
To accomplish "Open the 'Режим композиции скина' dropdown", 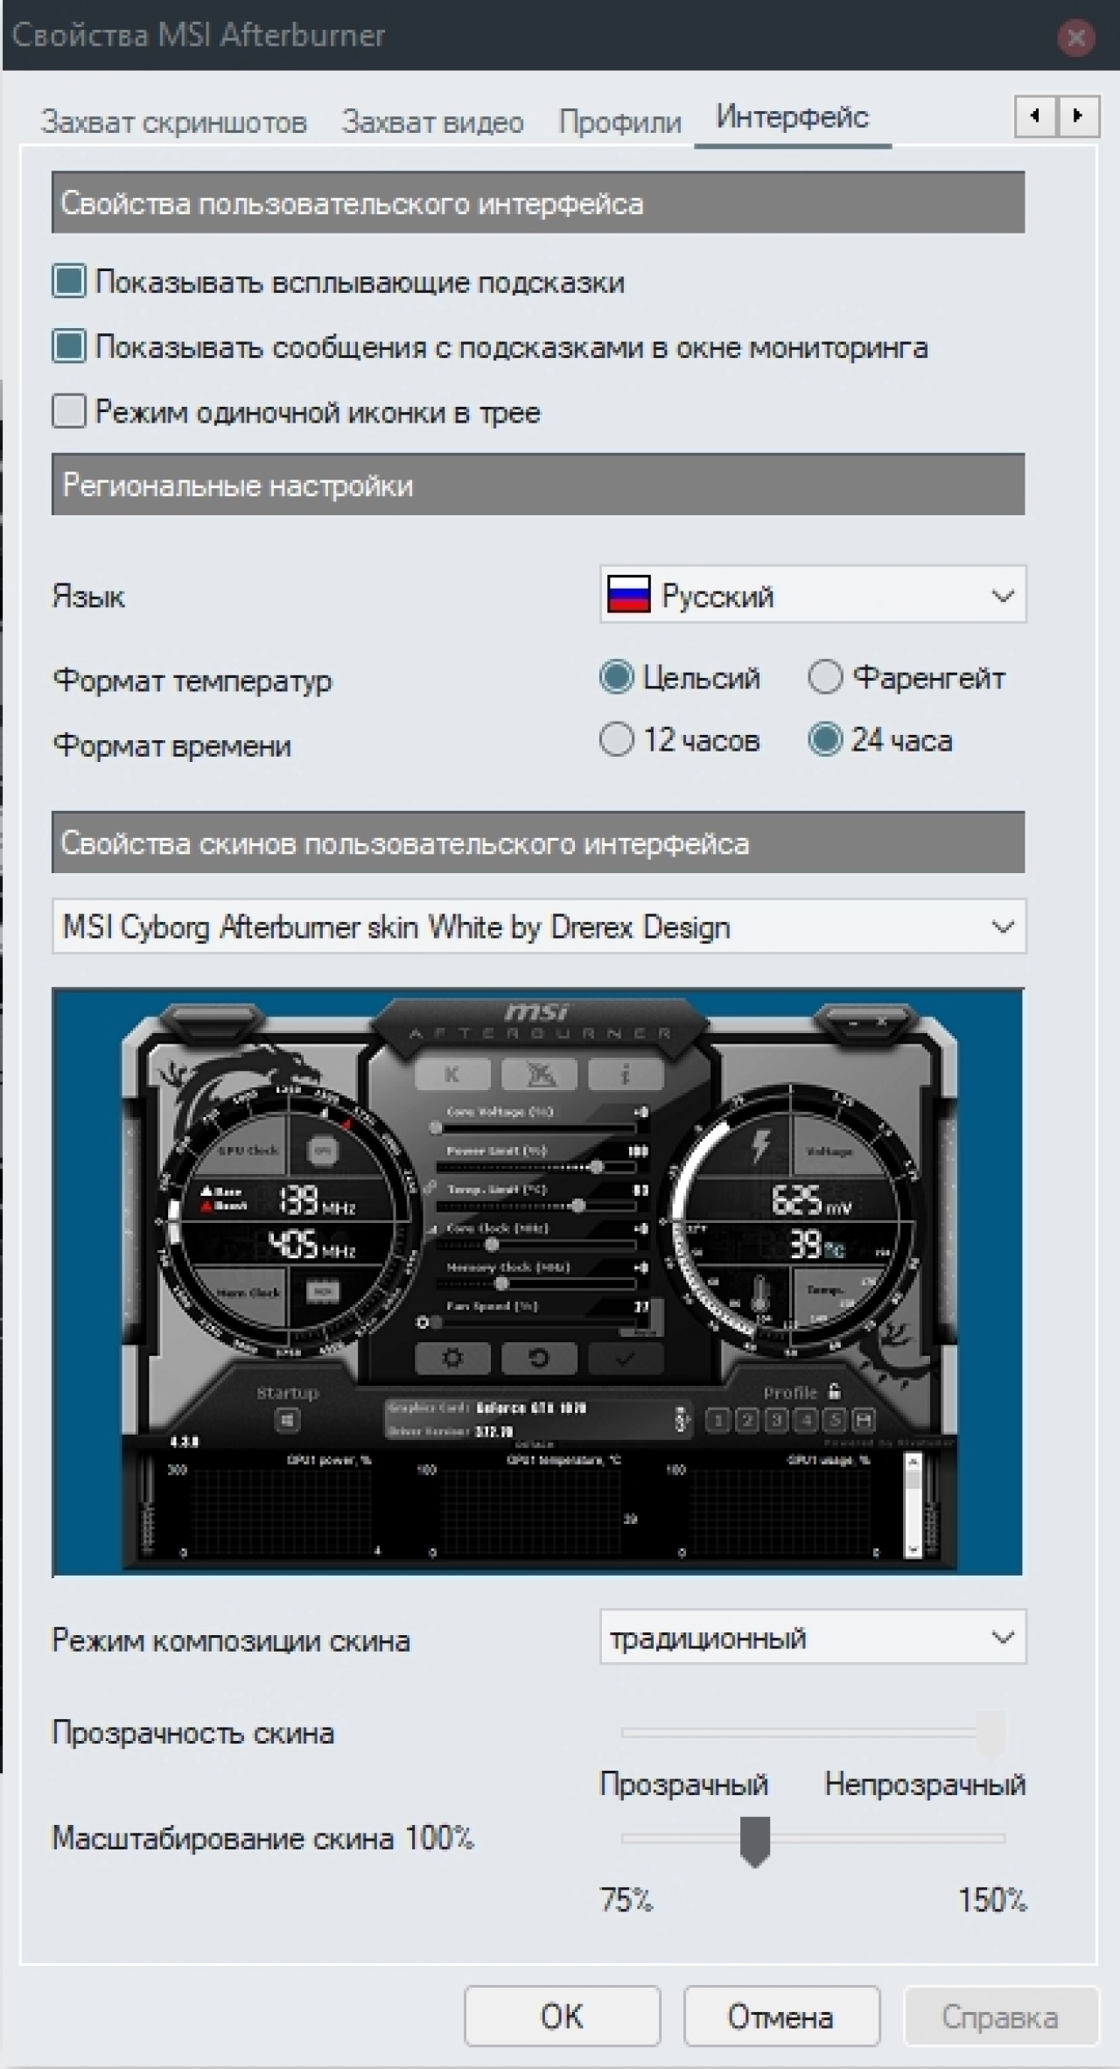I will [x=813, y=1637].
